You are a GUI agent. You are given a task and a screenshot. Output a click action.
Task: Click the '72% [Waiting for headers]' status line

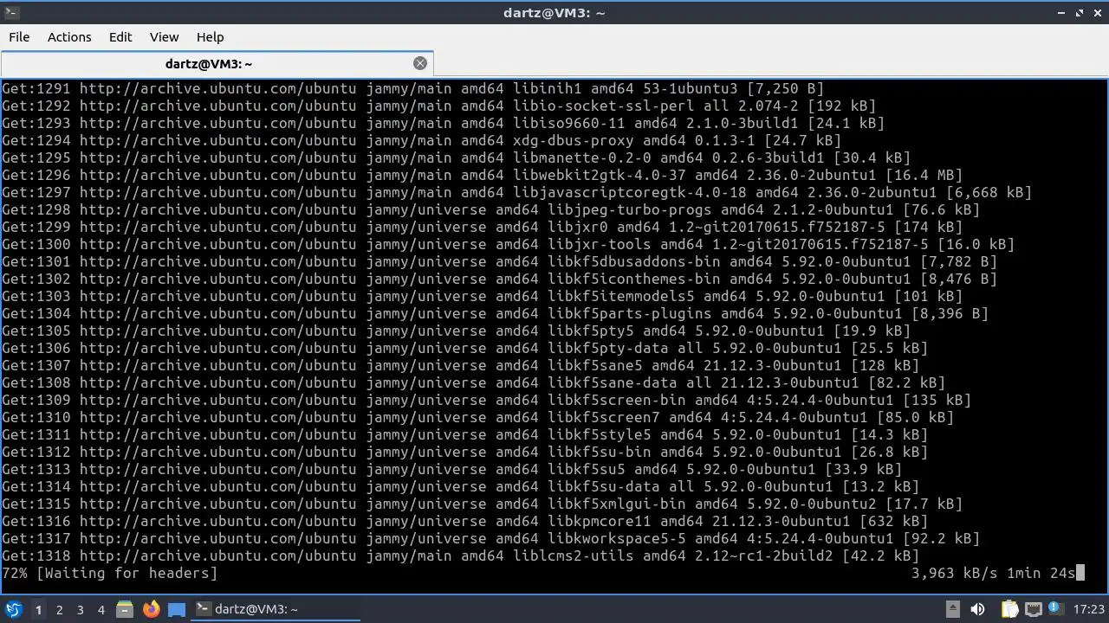coord(110,573)
